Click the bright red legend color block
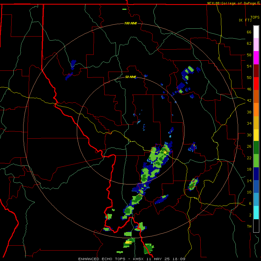261x261 pixels. pyautogui.click(x=256, y=84)
